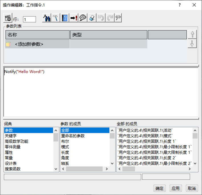The height and width of the screenshot is (195, 202).
Task: Click the short bottom-right value field
Action: 166,176
